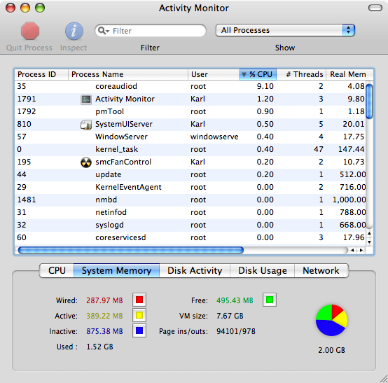Click the horizontal scrollbar thumb below process list
Image resolution: width=388 pixels, height=383 pixels.
(x=131, y=251)
